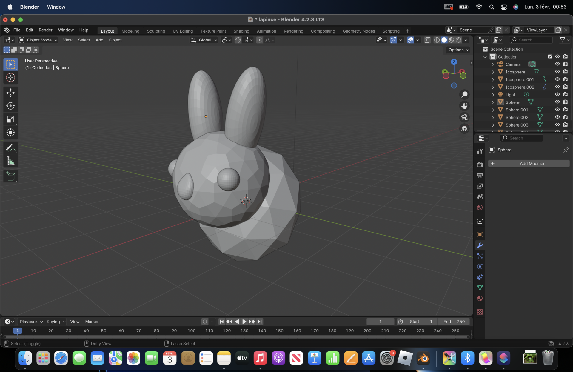This screenshot has width=573, height=372.
Task: Disable Sphere.001 in renders
Action: coord(565,110)
